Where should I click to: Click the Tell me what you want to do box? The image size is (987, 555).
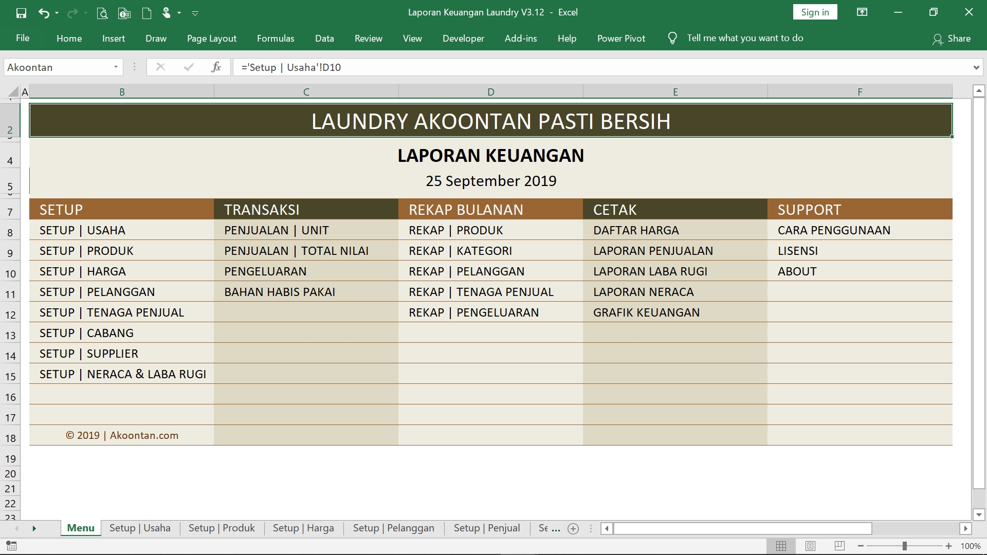[x=745, y=38]
